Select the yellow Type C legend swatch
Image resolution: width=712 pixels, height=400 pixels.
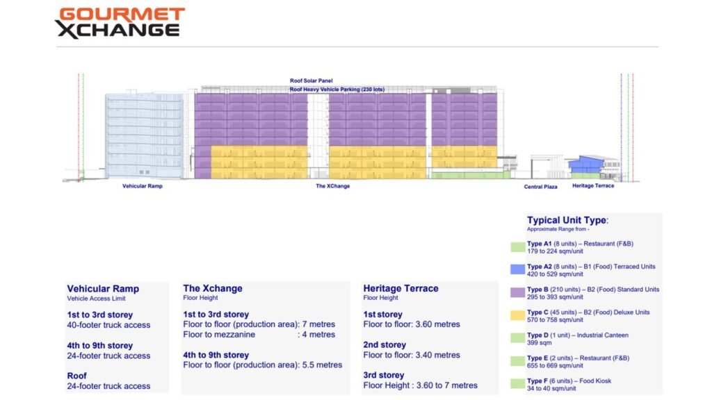(517, 313)
